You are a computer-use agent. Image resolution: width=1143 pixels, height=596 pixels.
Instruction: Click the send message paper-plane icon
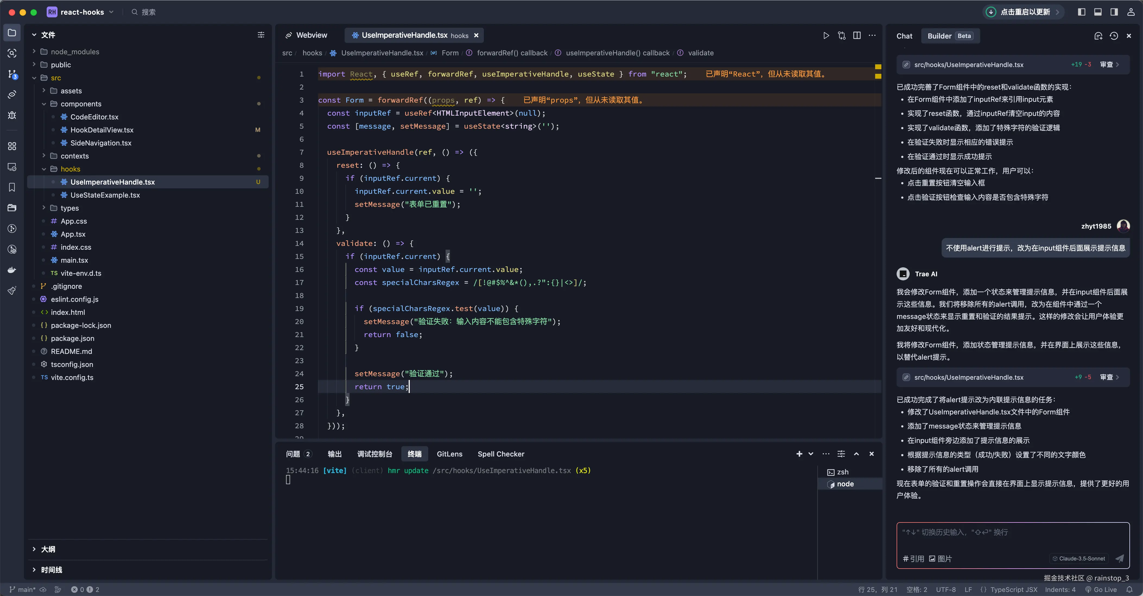pos(1119,558)
